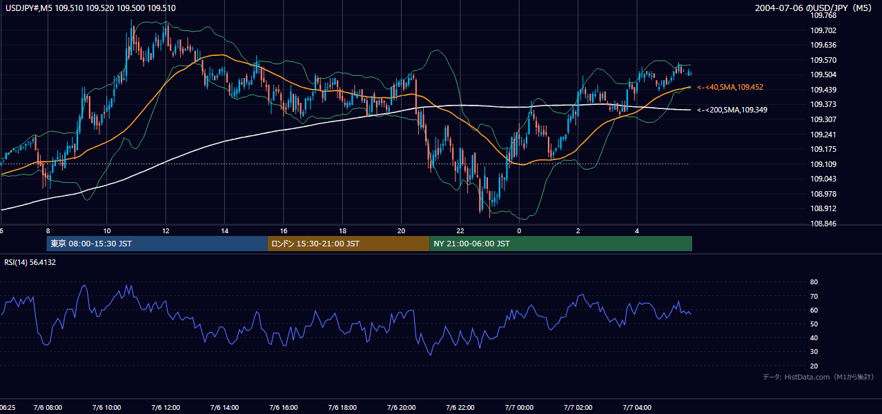Select the 200 SMA 109.349 label

(732, 110)
